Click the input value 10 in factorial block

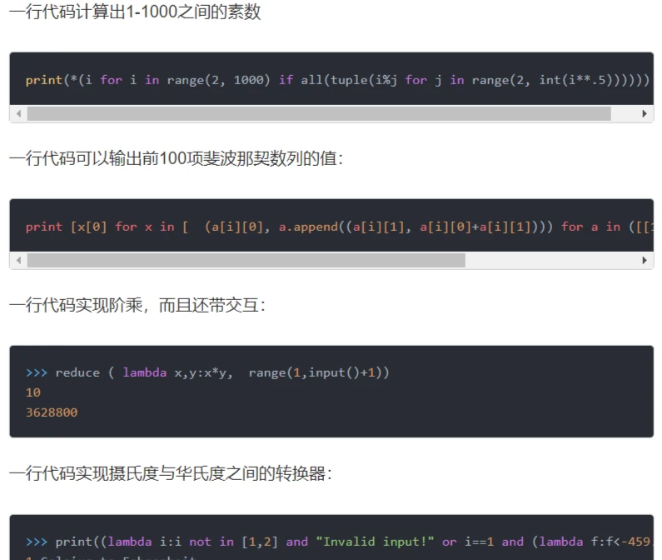(x=33, y=392)
